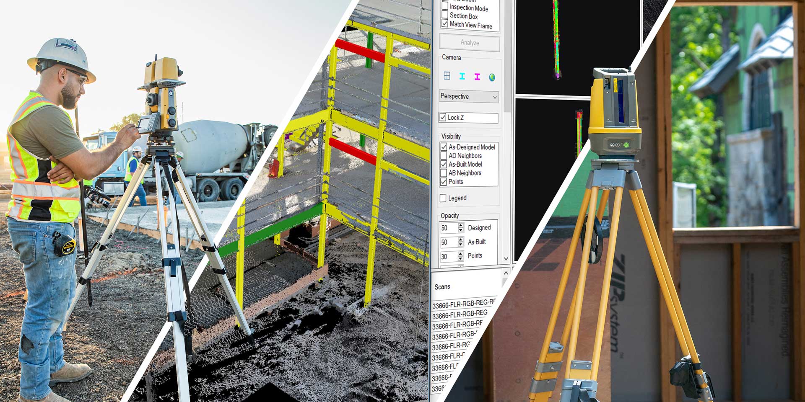Tick the Section Box checkbox

(x=445, y=15)
